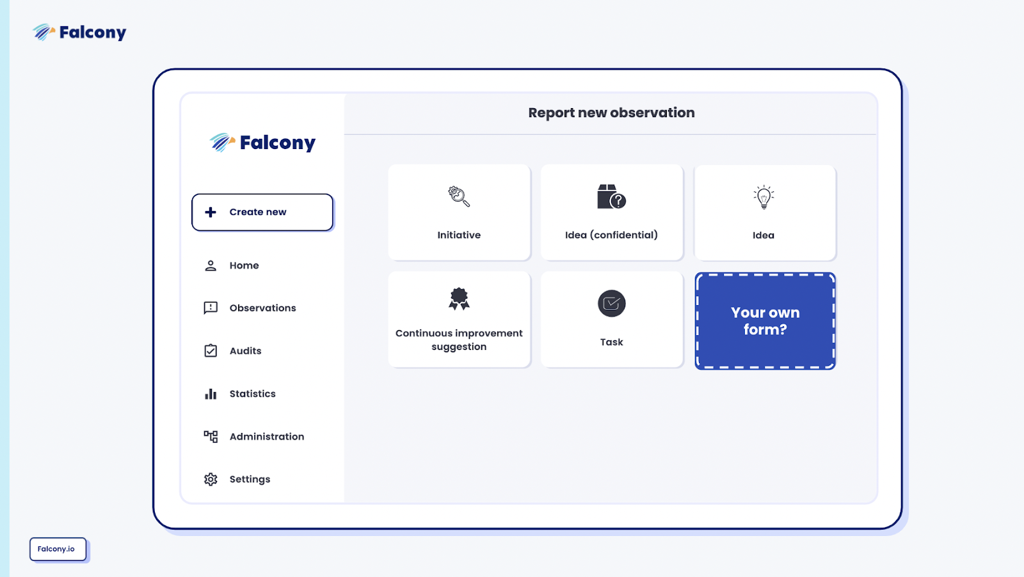Click the Statistics bar chart icon
1024x577 pixels.
pyautogui.click(x=211, y=394)
